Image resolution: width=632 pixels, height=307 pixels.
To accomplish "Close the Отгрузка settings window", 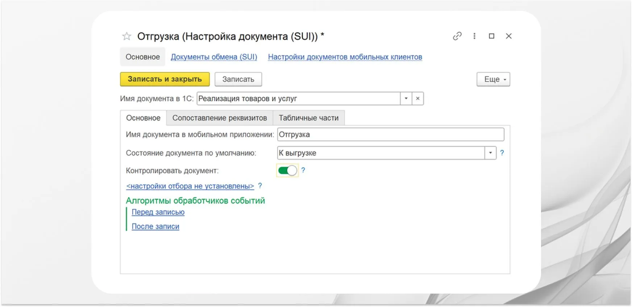I will 509,36.
